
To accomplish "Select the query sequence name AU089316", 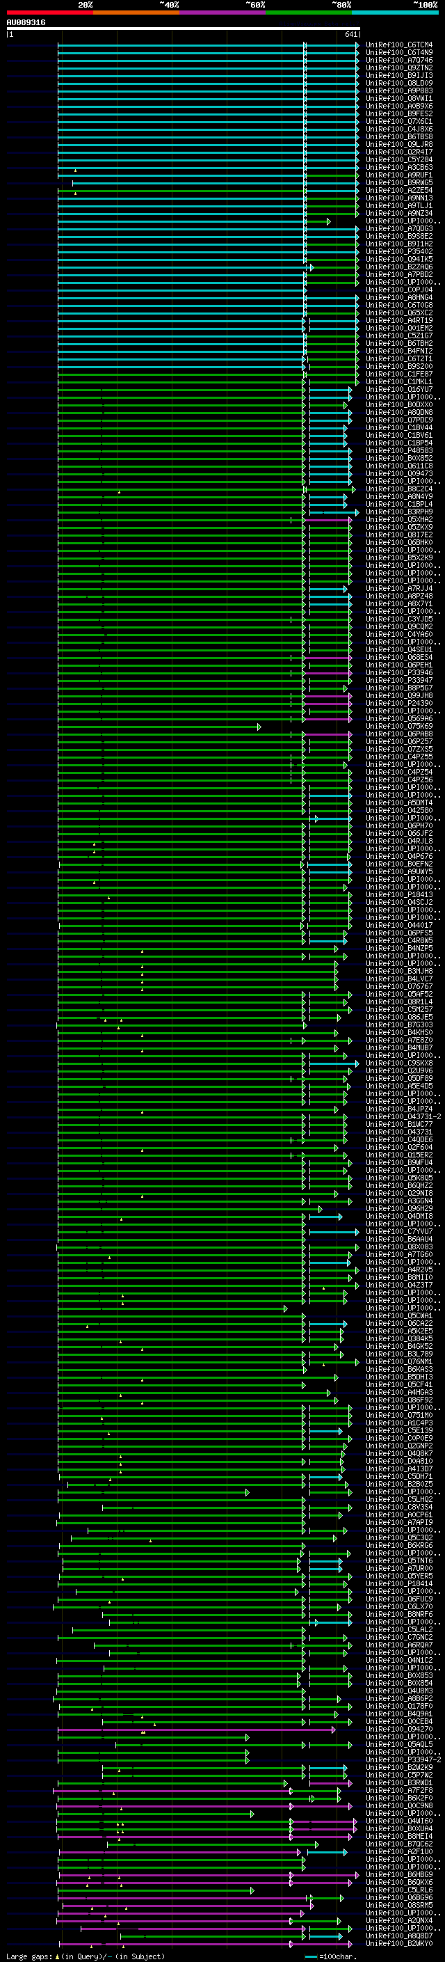I will pyautogui.click(x=26, y=23).
